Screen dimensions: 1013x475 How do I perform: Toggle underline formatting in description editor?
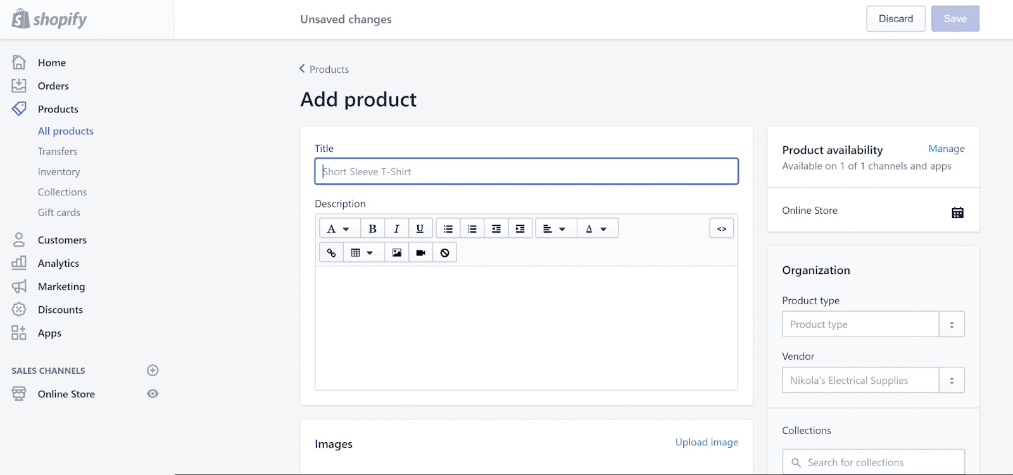[420, 228]
